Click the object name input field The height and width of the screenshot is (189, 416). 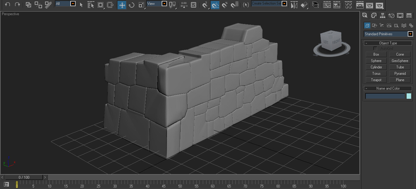(385, 96)
